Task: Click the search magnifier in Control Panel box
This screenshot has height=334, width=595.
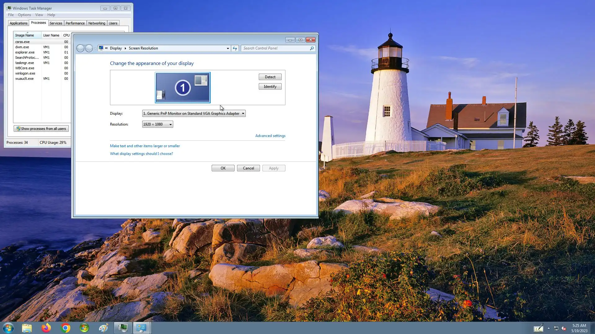Action: (312, 48)
